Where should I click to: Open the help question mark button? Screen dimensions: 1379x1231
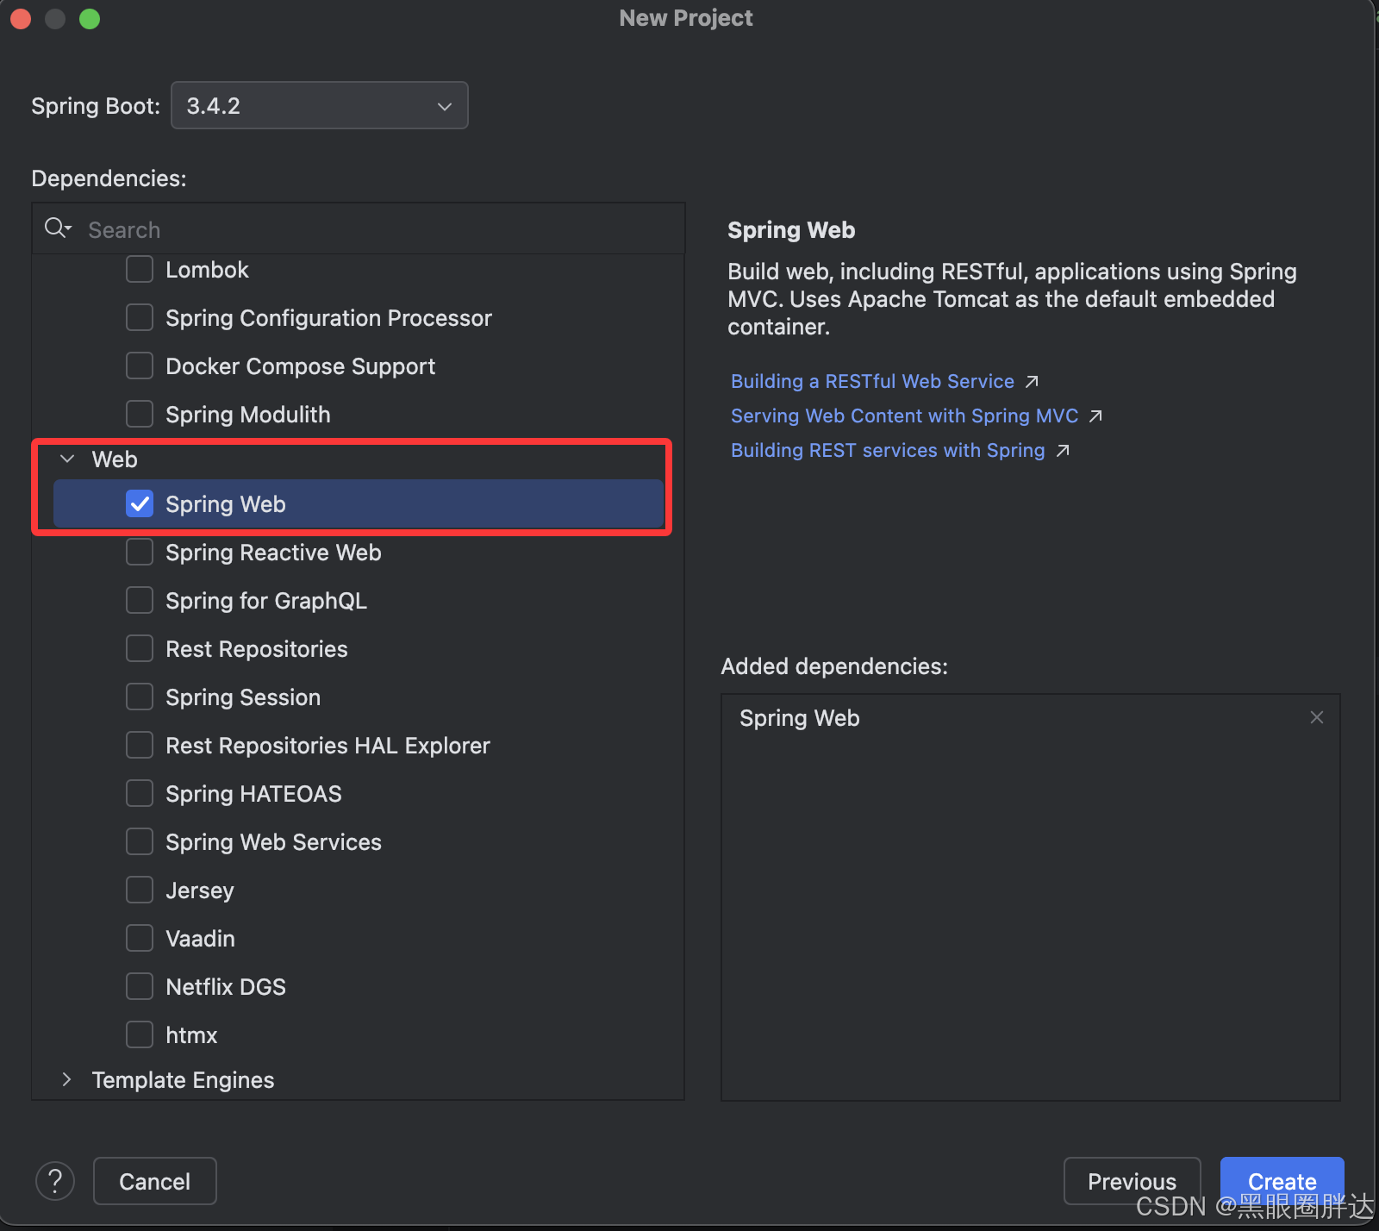point(55,1181)
